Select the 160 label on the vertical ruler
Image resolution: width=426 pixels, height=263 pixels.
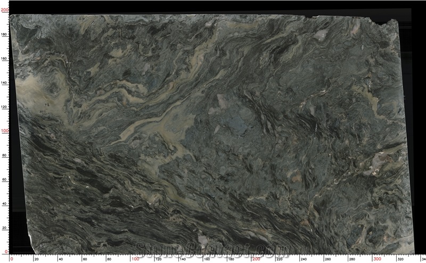click(x=4, y=59)
